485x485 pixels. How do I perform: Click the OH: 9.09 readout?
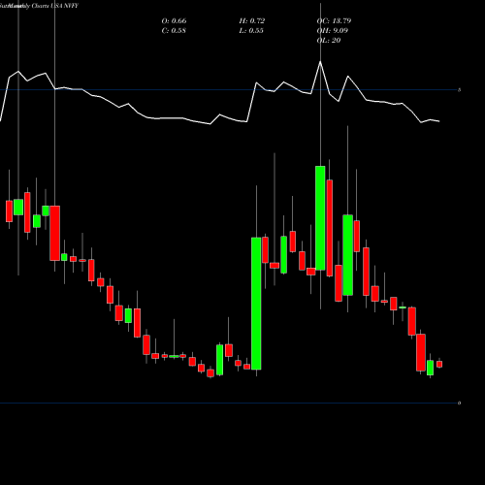point(333,31)
